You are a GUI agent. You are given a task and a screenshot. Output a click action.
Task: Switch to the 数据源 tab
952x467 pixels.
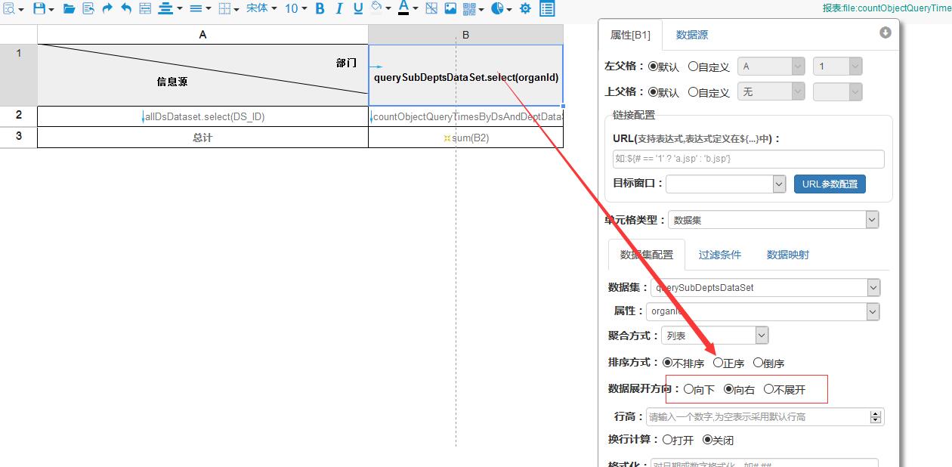(691, 35)
